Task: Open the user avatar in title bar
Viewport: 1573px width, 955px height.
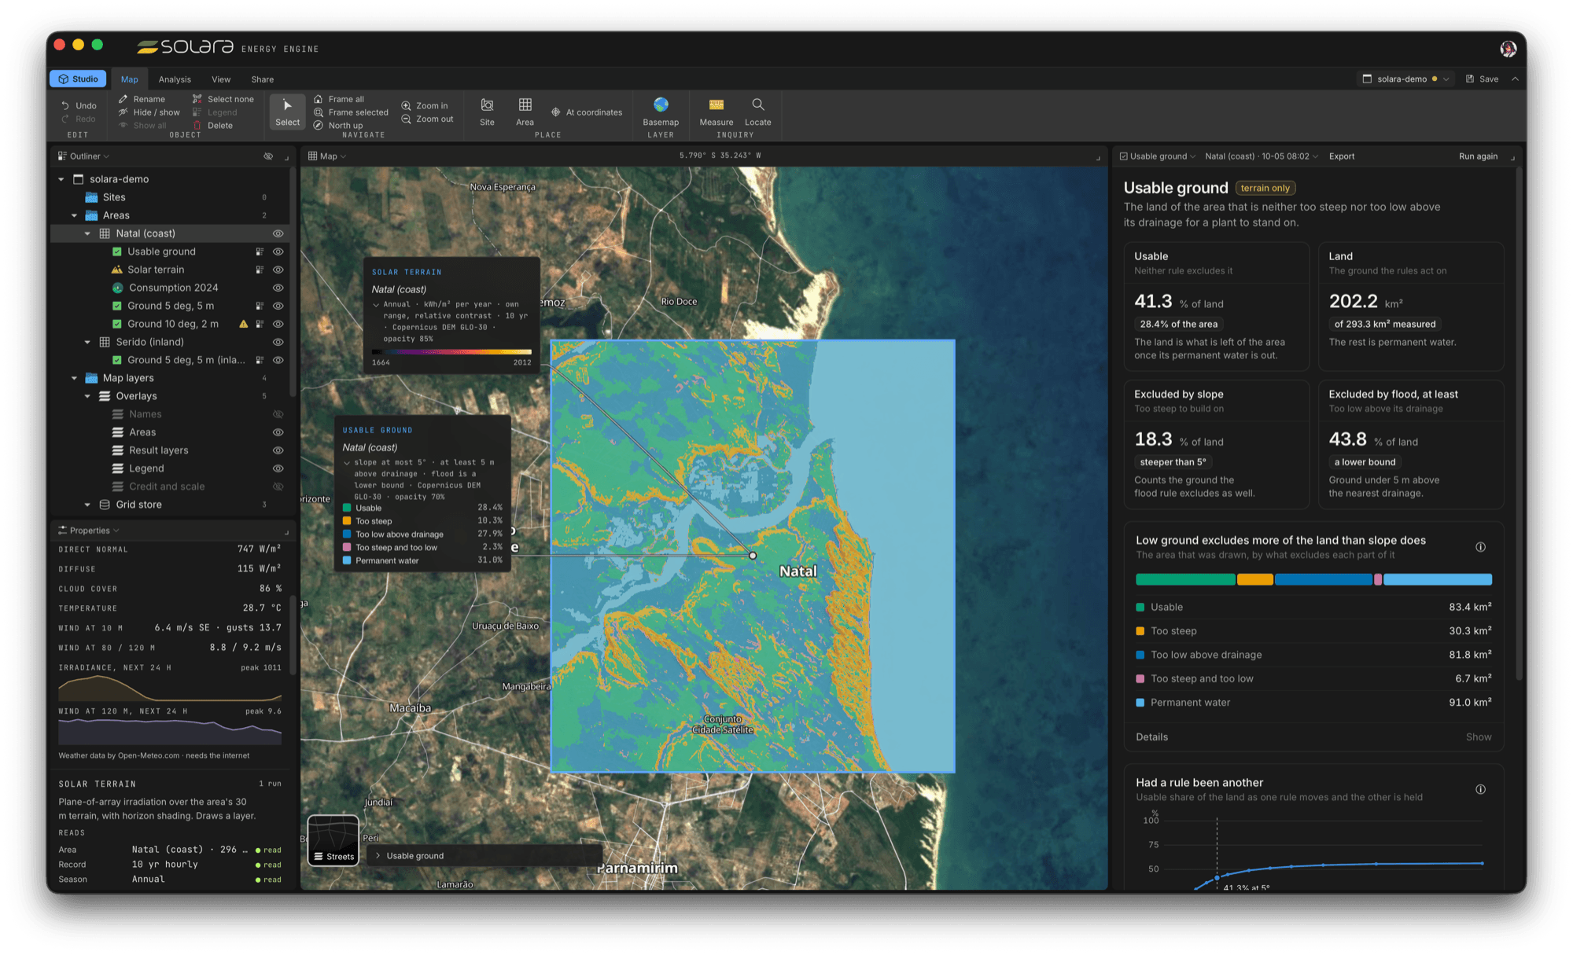Action: point(1508,49)
